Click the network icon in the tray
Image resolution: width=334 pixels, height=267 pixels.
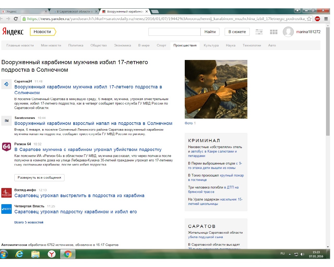[296, 254]
